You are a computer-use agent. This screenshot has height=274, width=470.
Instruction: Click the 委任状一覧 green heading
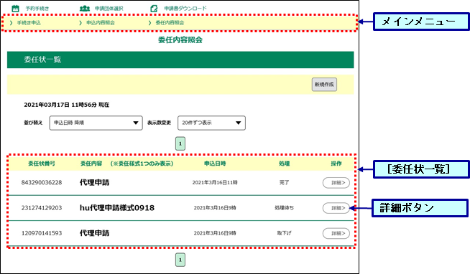[180, 60]
